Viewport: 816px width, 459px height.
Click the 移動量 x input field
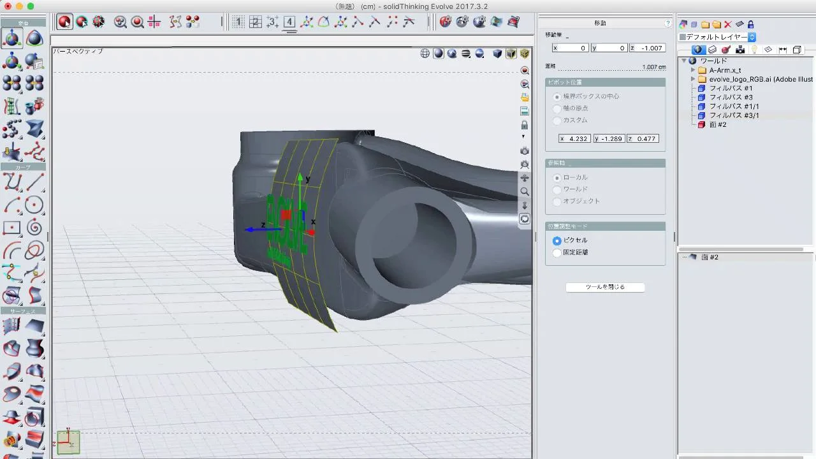click(571, 48)
